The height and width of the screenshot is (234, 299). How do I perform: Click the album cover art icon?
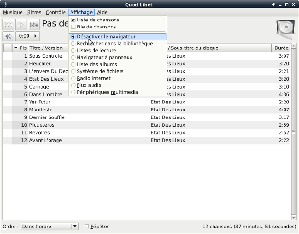coord(285,29)
